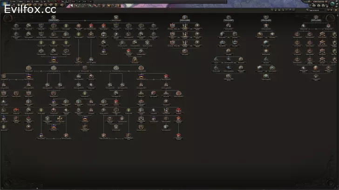Click the round ornament in the window's top-left corner

point(7,18)
